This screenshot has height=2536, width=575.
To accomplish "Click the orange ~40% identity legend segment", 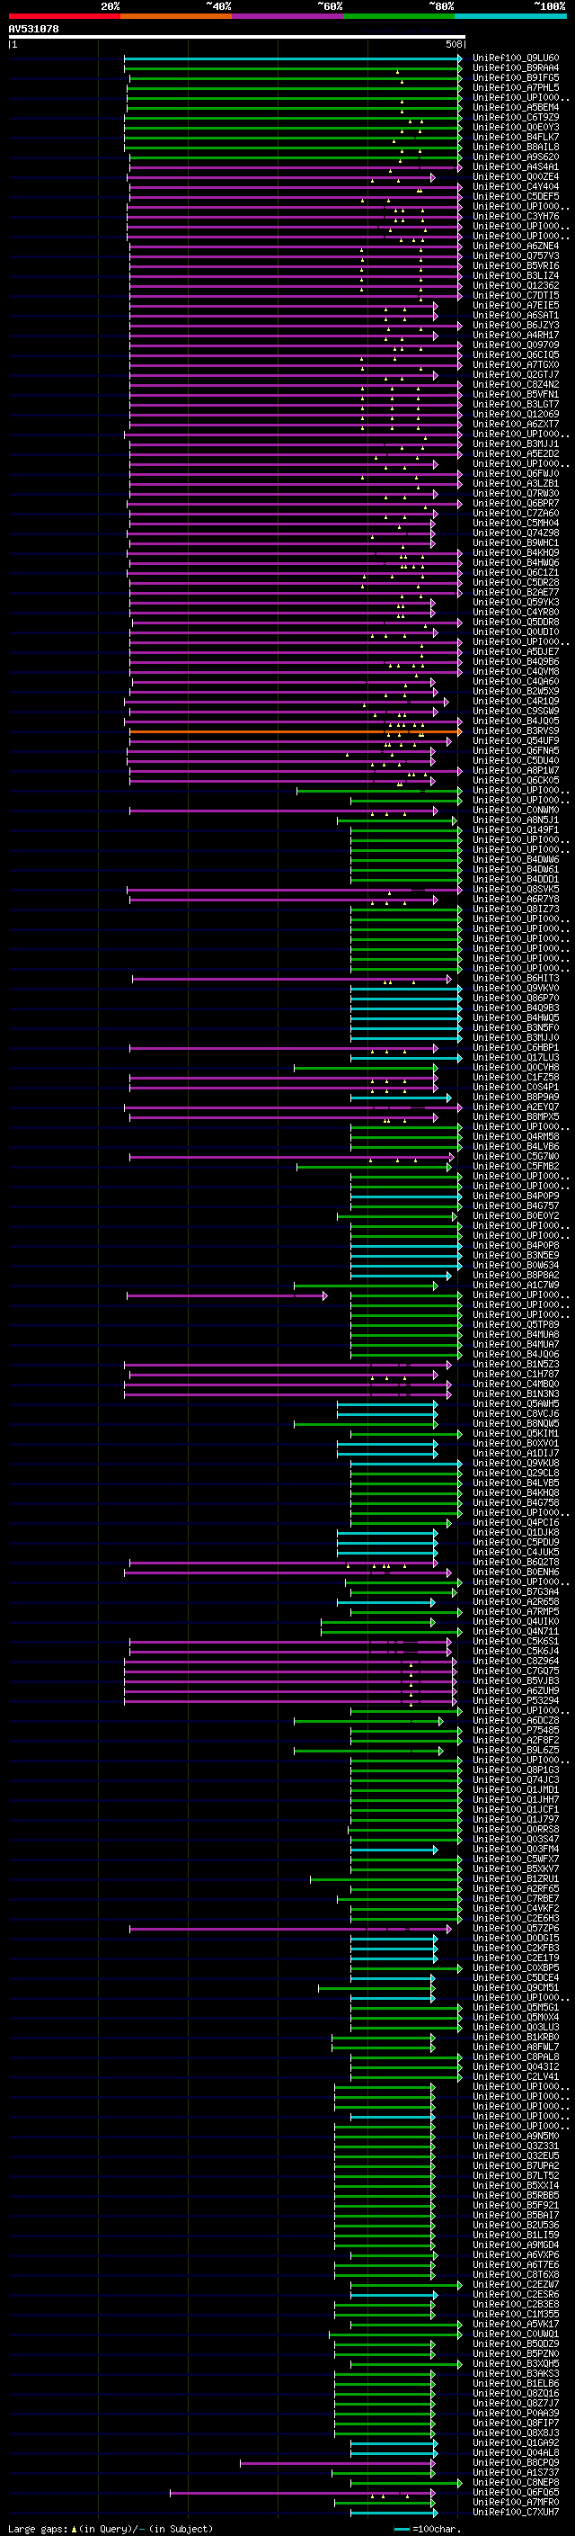I will point(176,16).
